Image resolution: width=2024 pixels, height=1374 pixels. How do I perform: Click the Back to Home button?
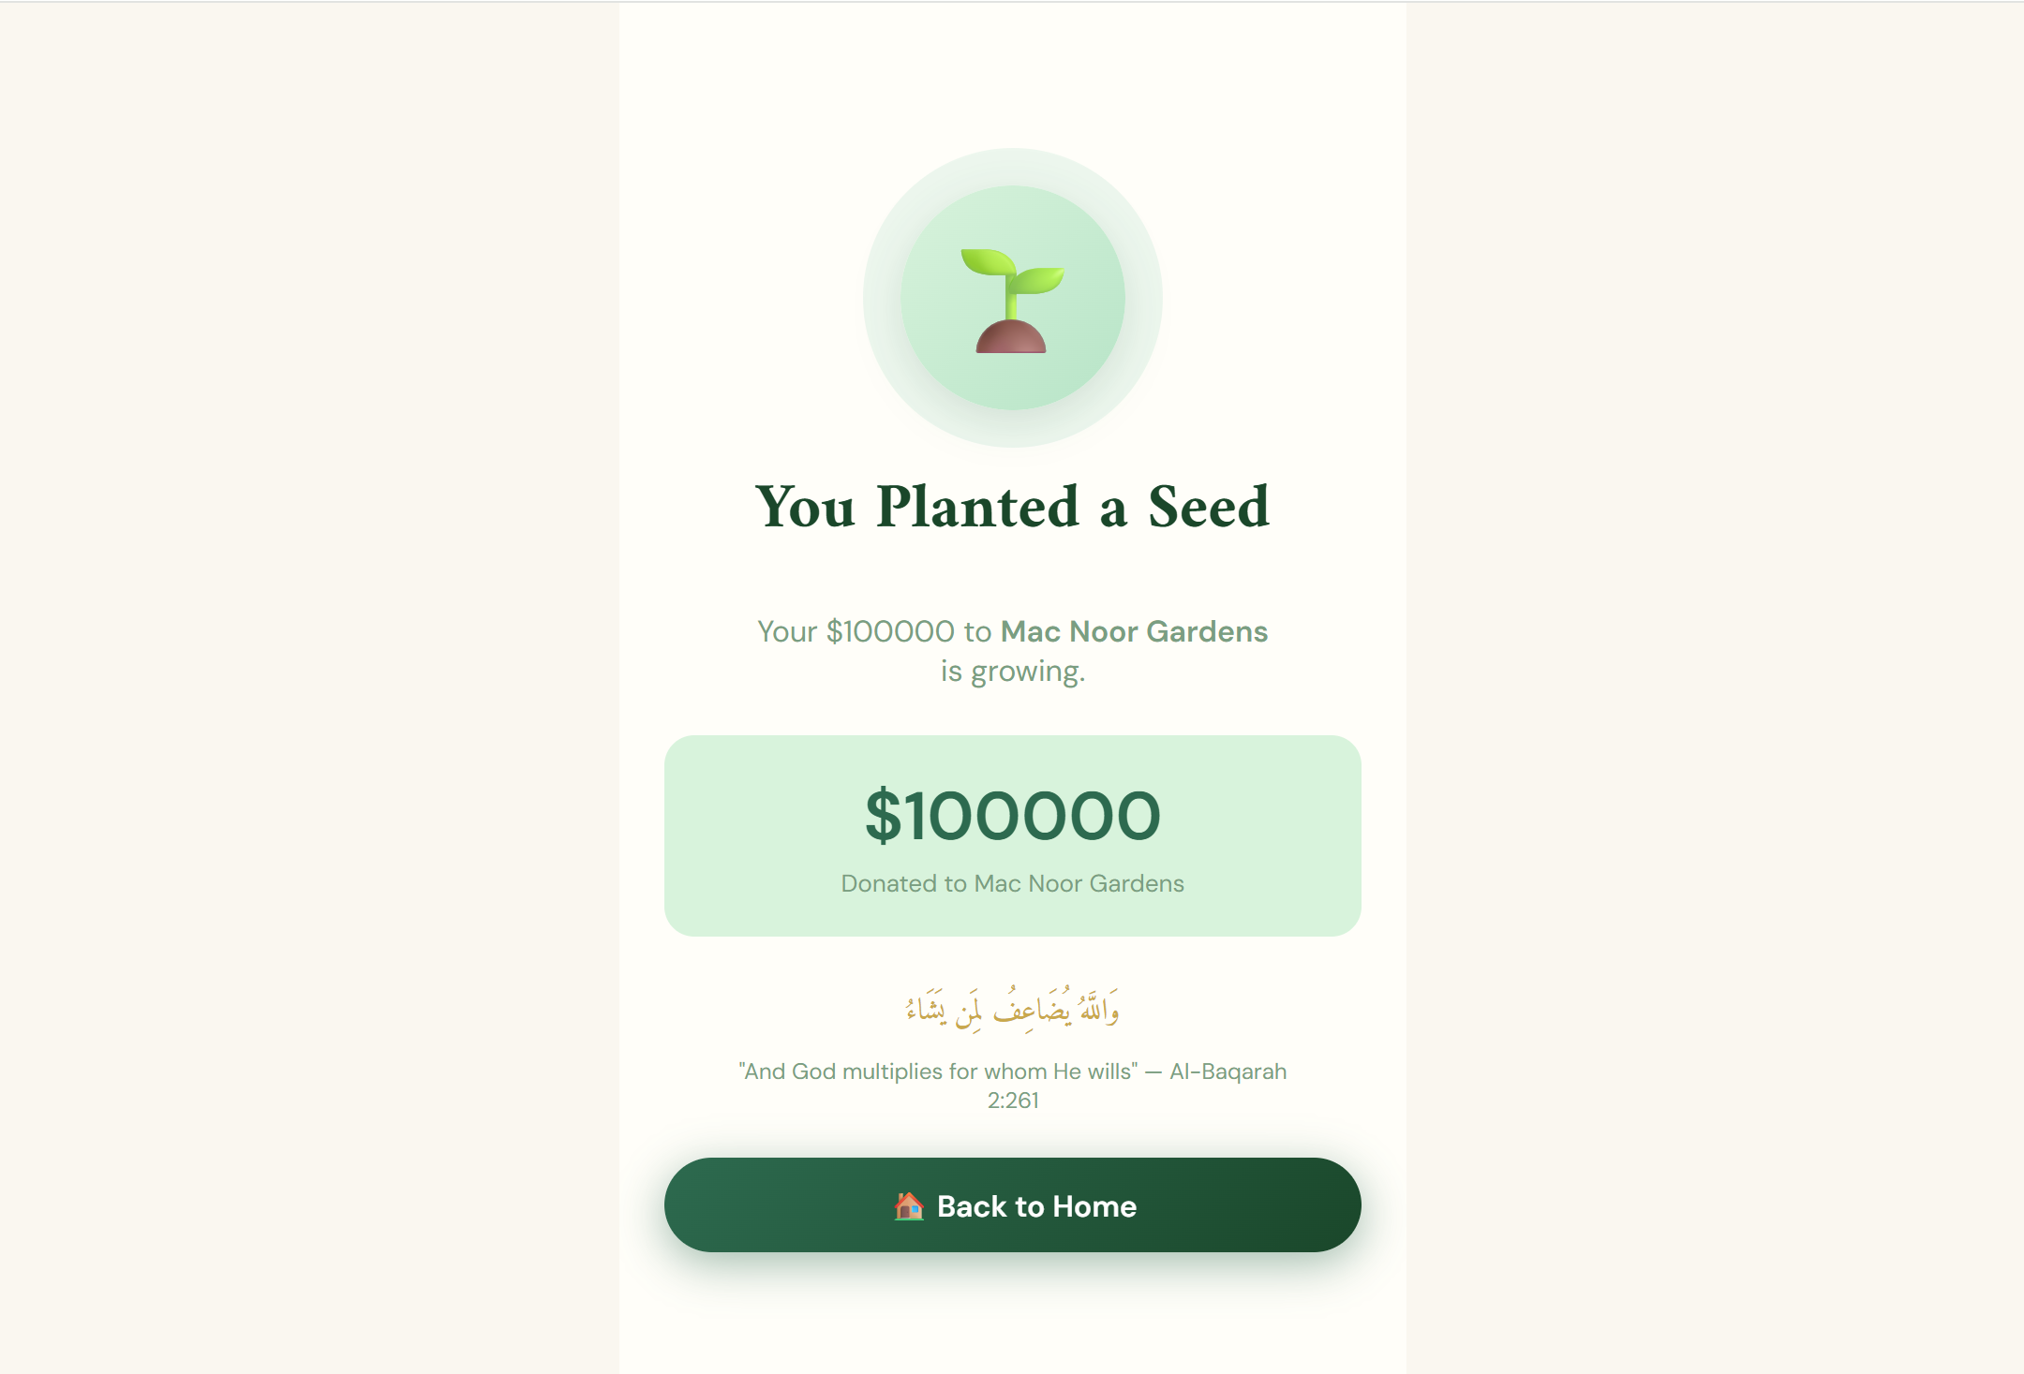(x=1012, y=1204)
